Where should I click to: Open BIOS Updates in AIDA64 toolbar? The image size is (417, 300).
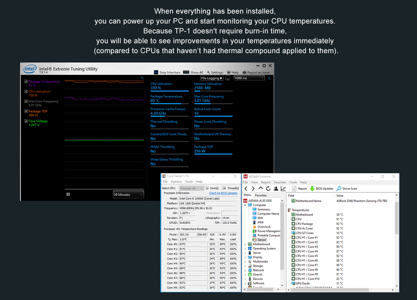[x=321, y=189]
